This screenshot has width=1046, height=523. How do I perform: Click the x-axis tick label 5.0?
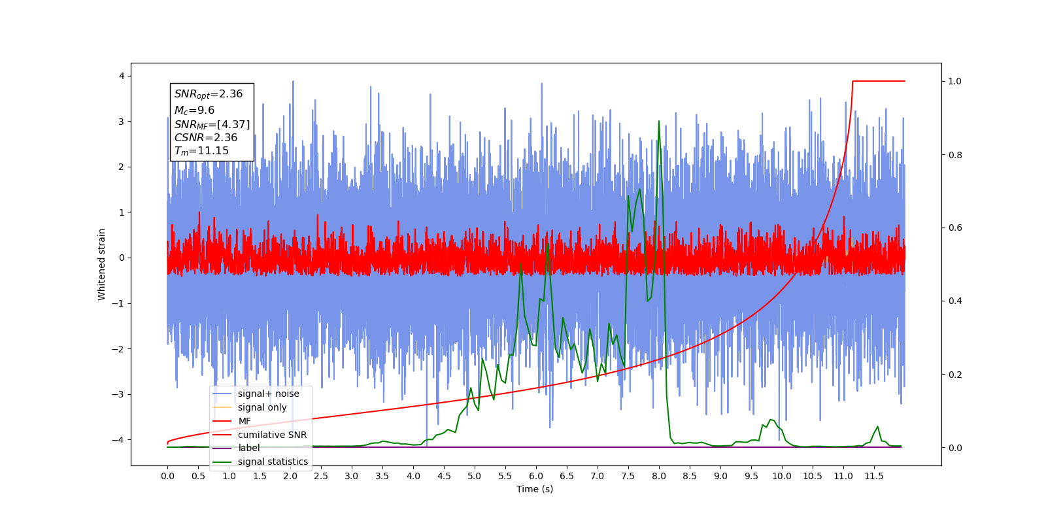pos(475,476)
